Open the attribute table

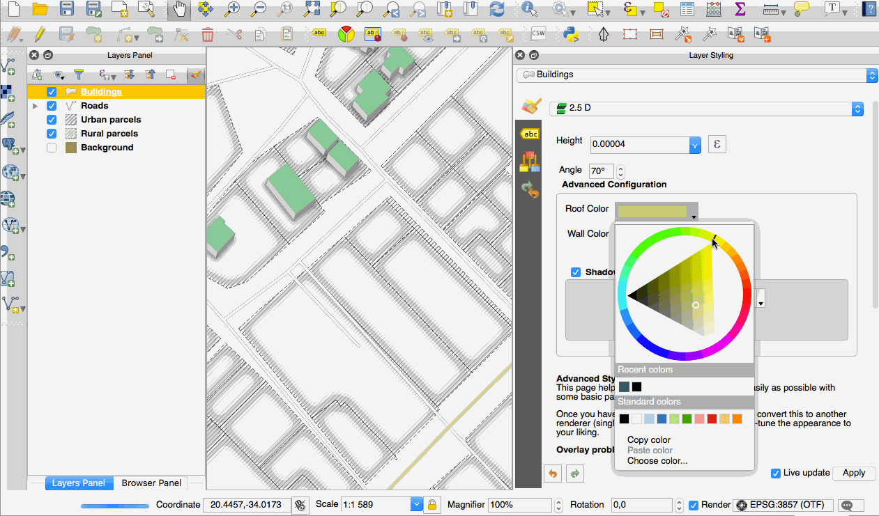tap(687, 9)
